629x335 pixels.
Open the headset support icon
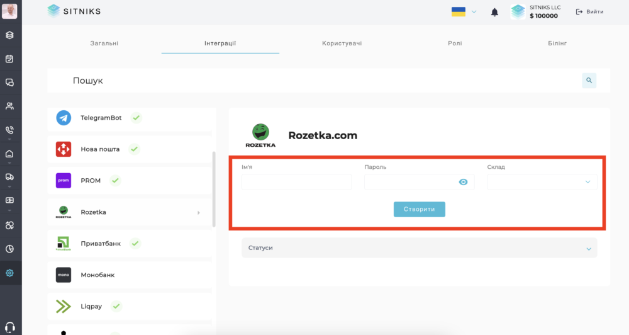click(10, 327)
